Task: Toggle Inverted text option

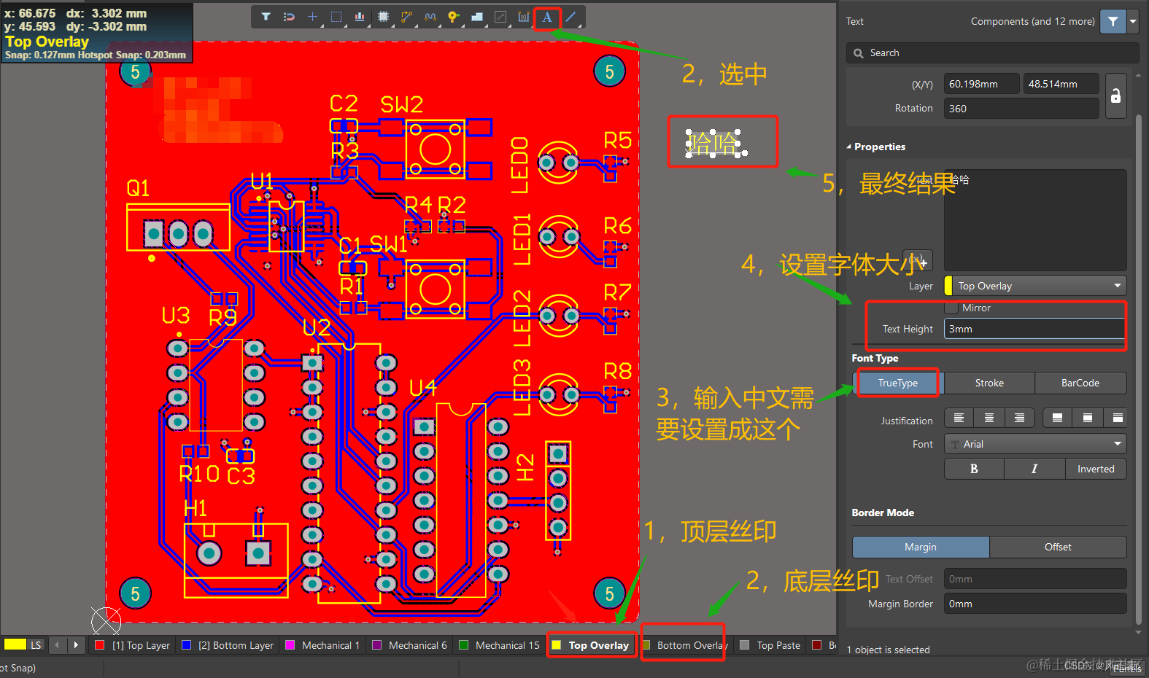Action: (1096, 469)
